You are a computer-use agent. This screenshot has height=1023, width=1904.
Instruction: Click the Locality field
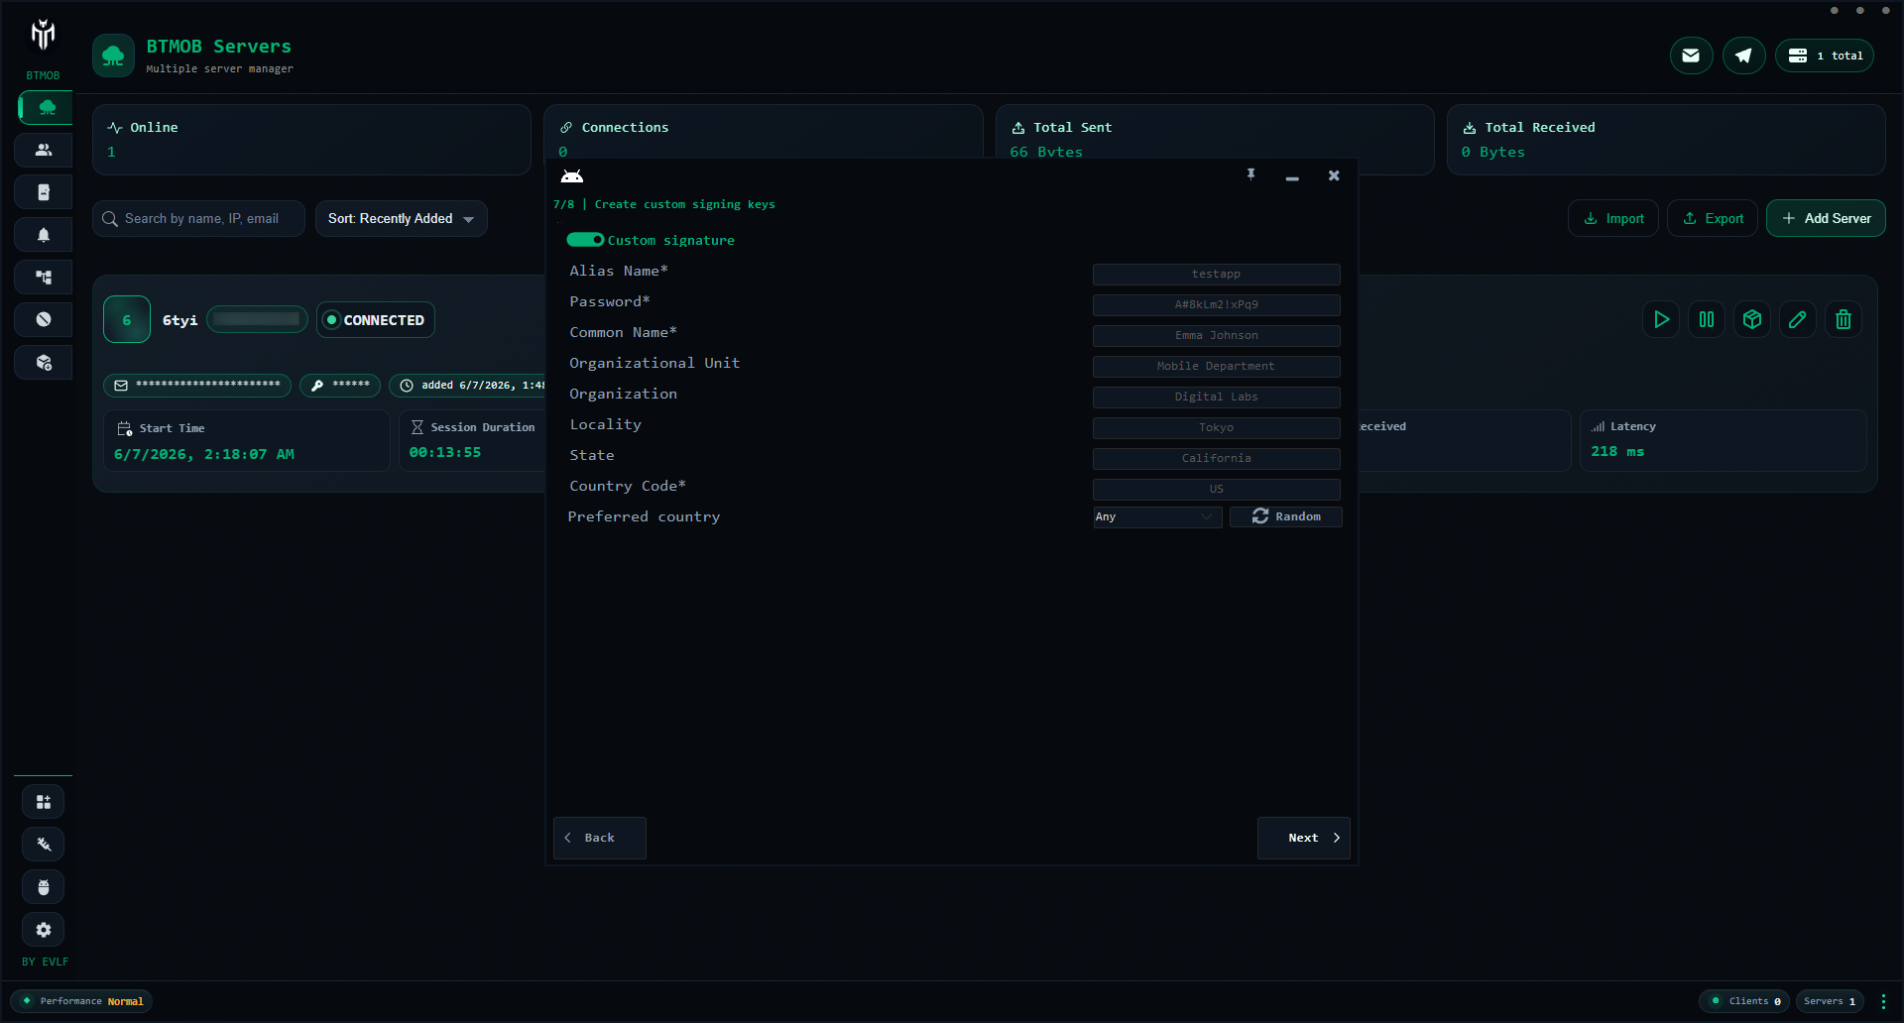(x=1217, y=427)
